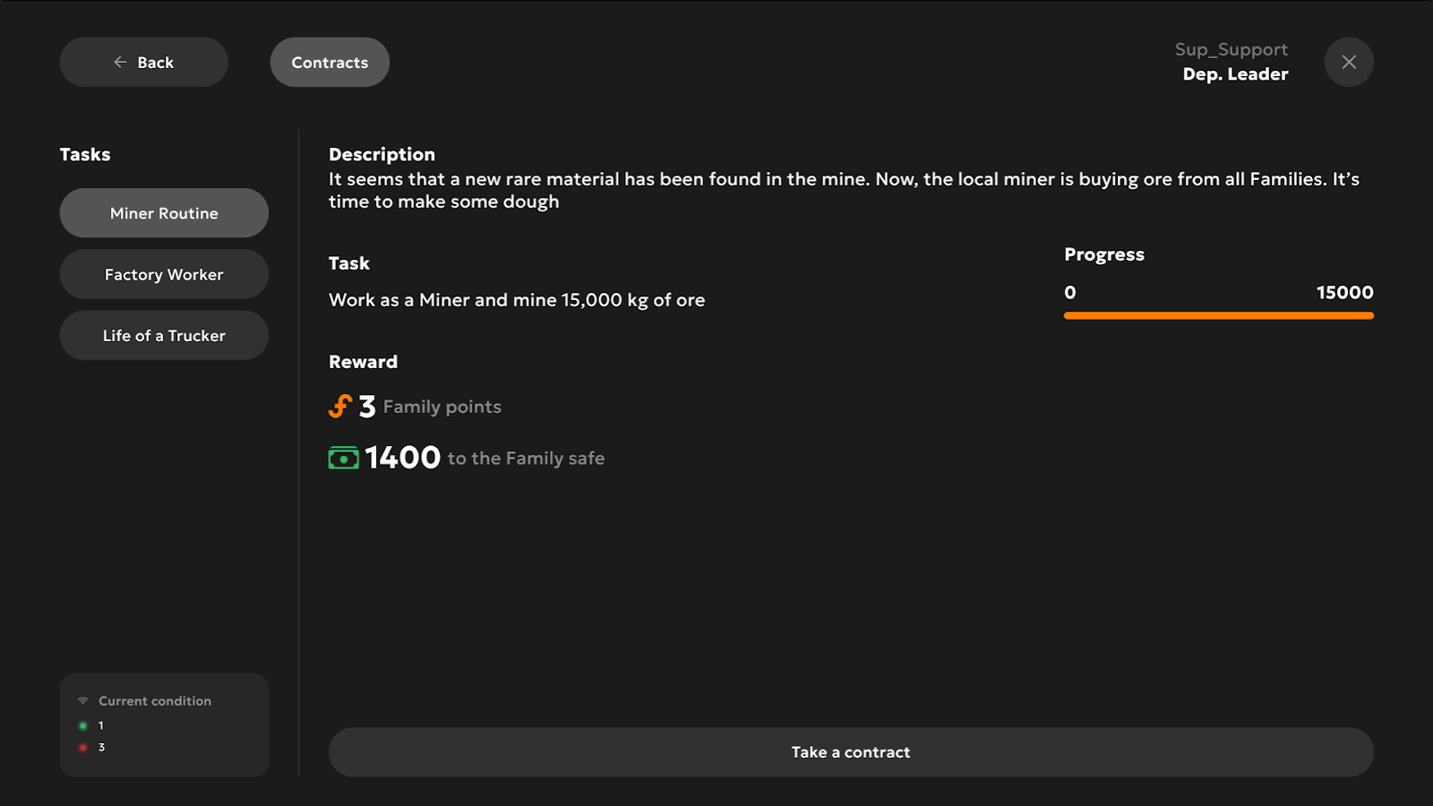Click the 15000 progress goal value

coord(1344,292)
